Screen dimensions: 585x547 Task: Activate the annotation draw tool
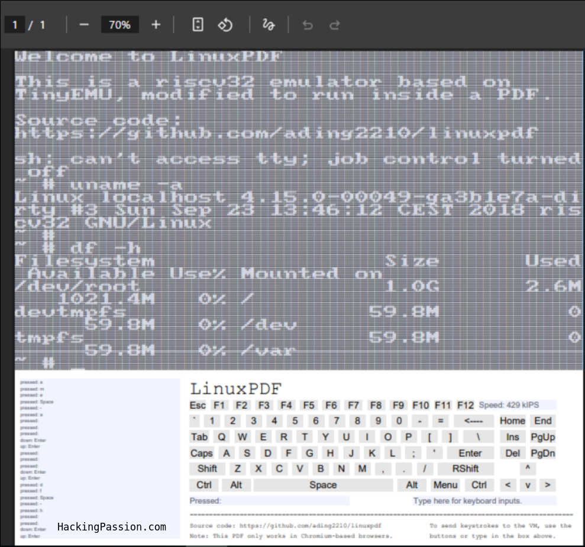[x=268, y=24]
